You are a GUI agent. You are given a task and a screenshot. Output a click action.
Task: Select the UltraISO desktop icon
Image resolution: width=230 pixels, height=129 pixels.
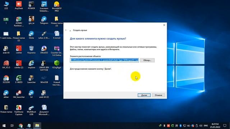coord(44,50)
